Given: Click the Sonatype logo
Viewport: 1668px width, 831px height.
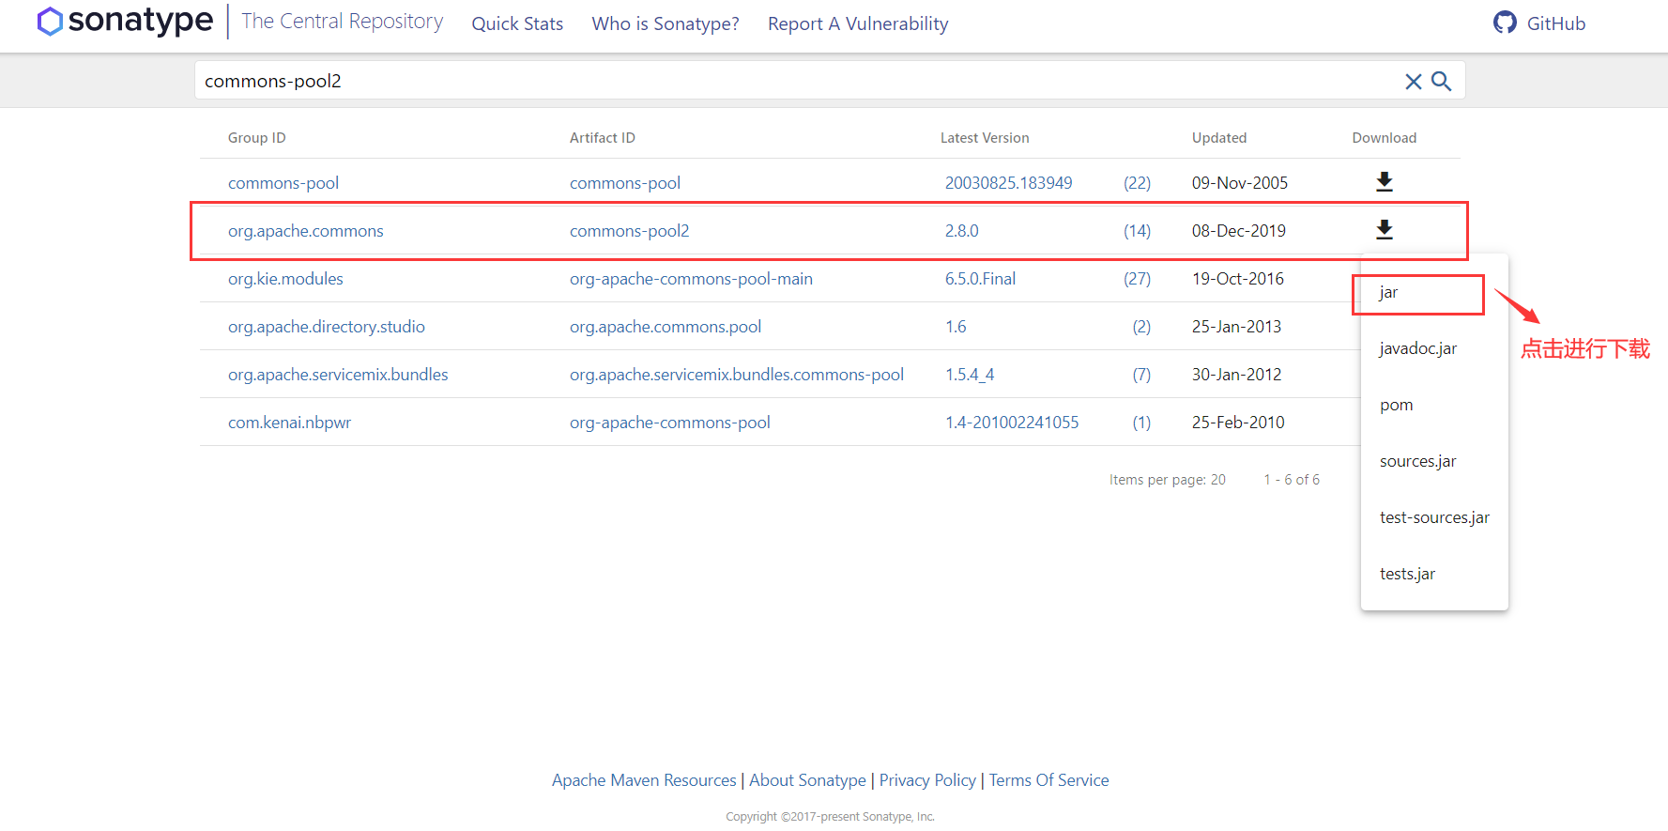Looking at the screenshot, I should (x=125, y=22).
